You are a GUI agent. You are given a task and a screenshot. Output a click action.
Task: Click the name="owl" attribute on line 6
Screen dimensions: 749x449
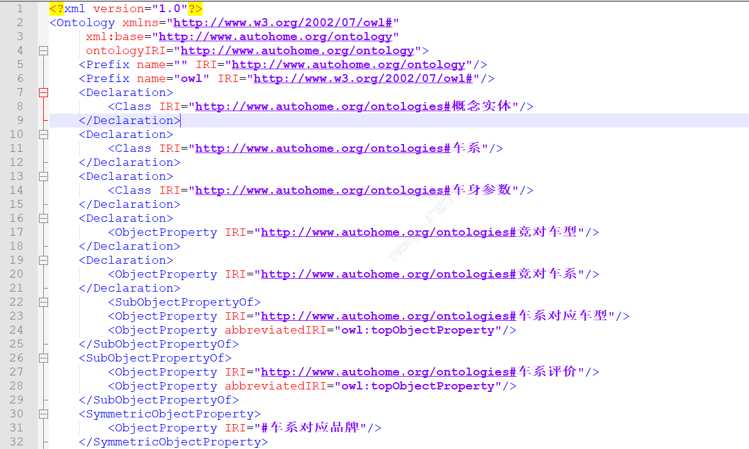point(173,79)
